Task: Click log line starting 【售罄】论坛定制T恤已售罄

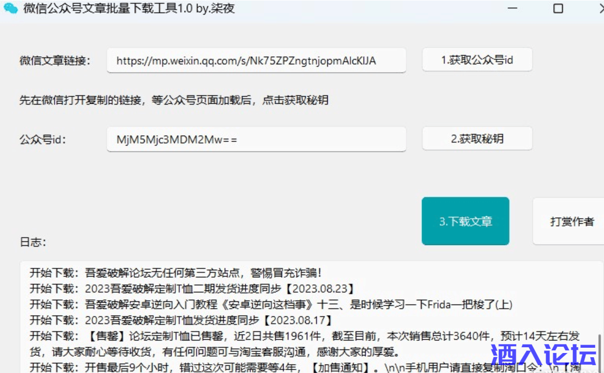Action: (x=304, y=344)
